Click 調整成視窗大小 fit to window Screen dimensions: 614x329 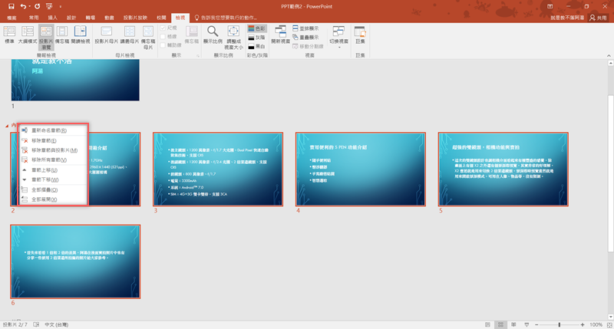[x=234, y=36]
